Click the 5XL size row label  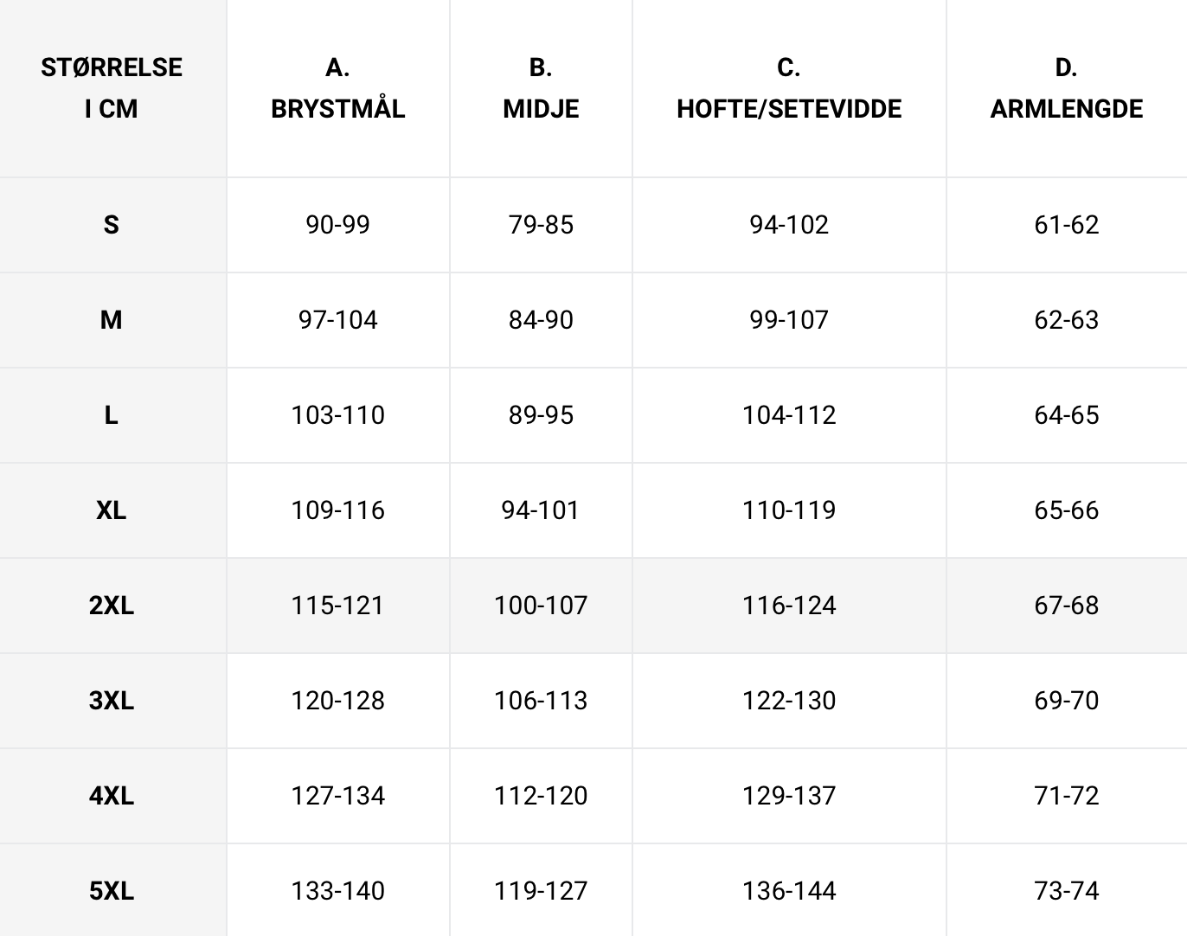112,891
